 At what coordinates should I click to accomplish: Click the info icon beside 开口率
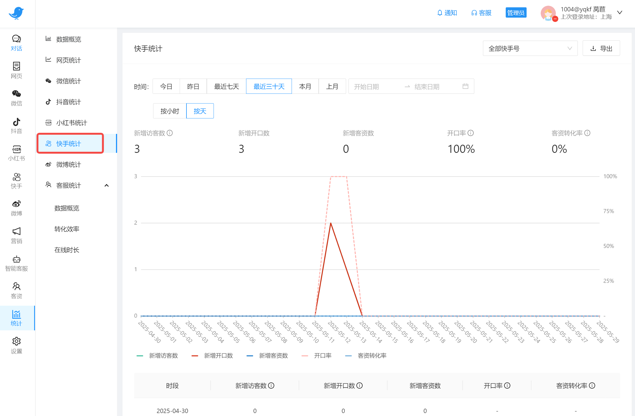471,133
